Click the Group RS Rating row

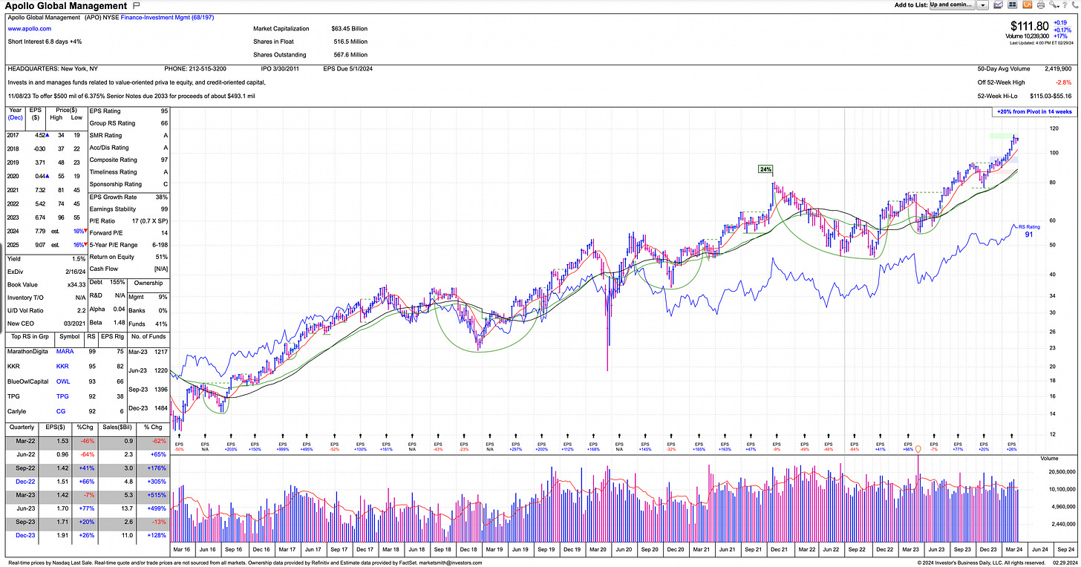click(x=128, y=123)
